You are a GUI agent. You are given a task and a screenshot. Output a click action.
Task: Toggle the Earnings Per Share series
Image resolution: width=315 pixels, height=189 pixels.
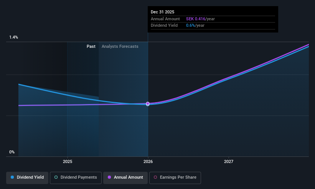[x=175, y=178]
